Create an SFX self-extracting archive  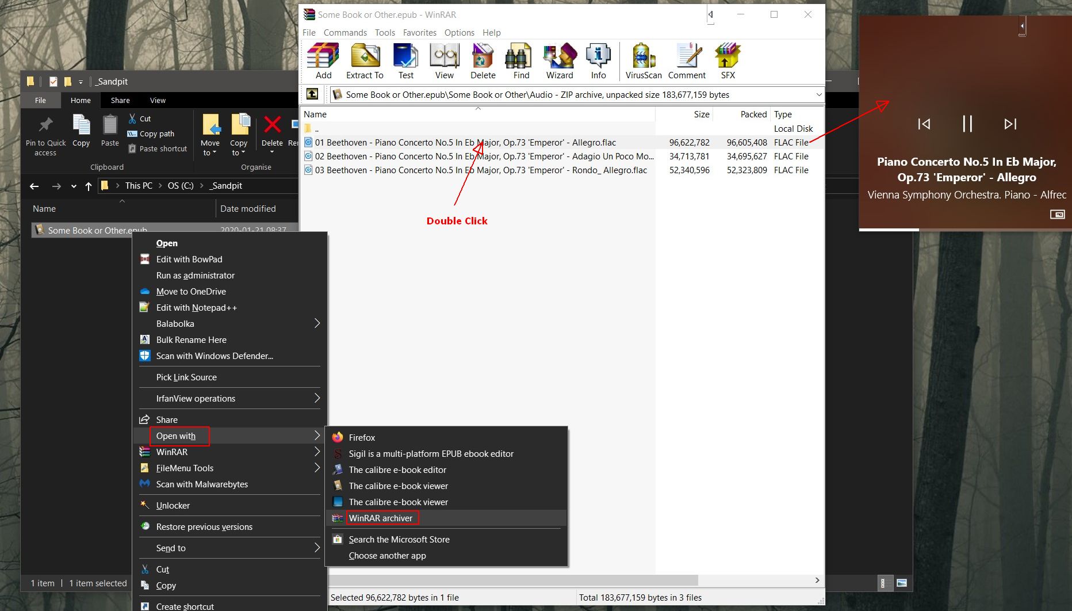728,61
